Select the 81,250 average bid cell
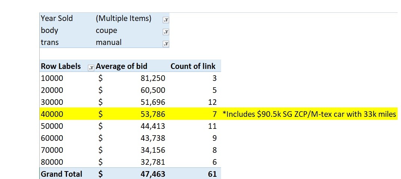The image size is (401, 179). pyautogui.click(x=151, y=78)
